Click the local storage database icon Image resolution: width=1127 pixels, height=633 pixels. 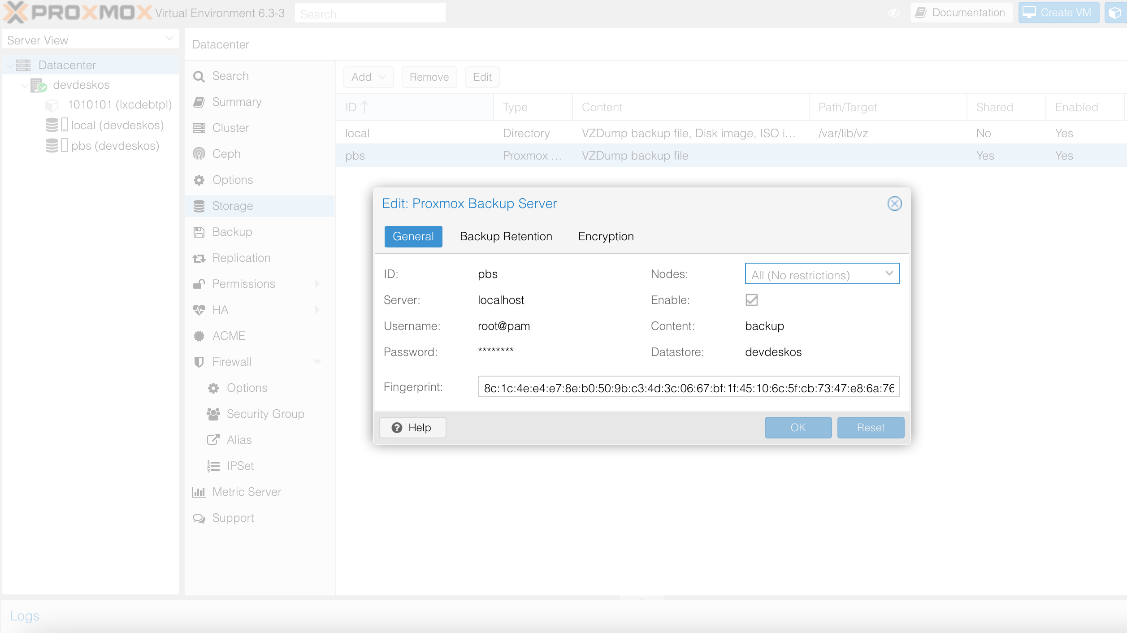pyautogui.click(x=52, y=125)
